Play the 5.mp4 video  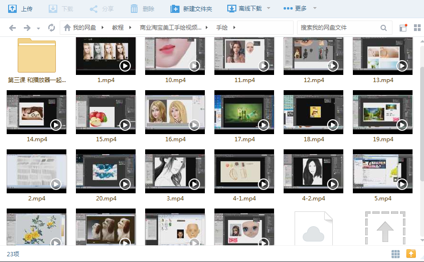[x=402, y=184]
